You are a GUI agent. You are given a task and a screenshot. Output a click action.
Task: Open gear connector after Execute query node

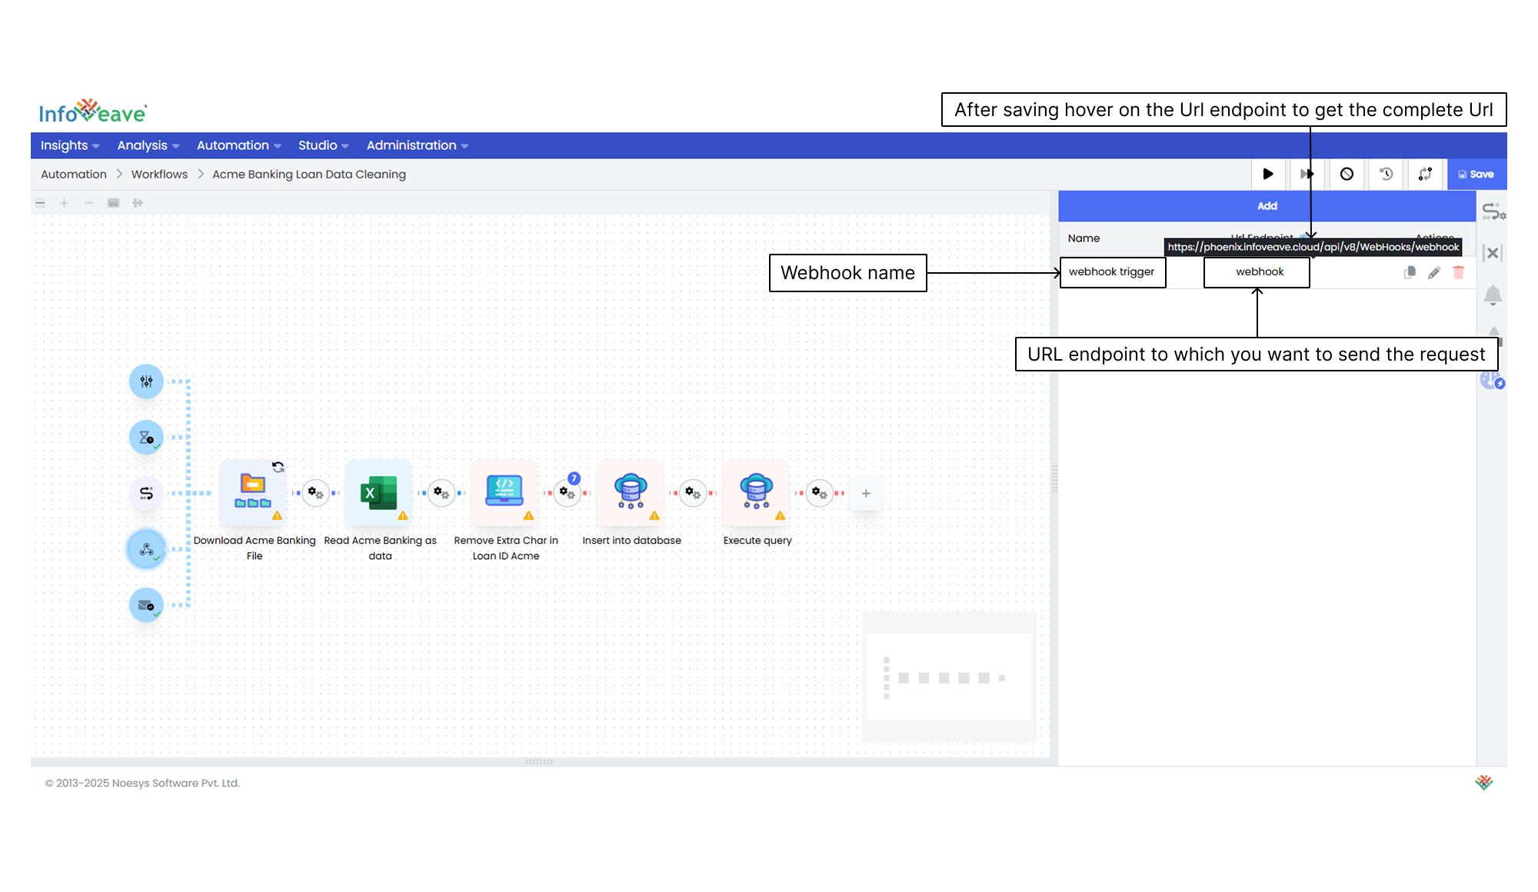coord(820,493)
